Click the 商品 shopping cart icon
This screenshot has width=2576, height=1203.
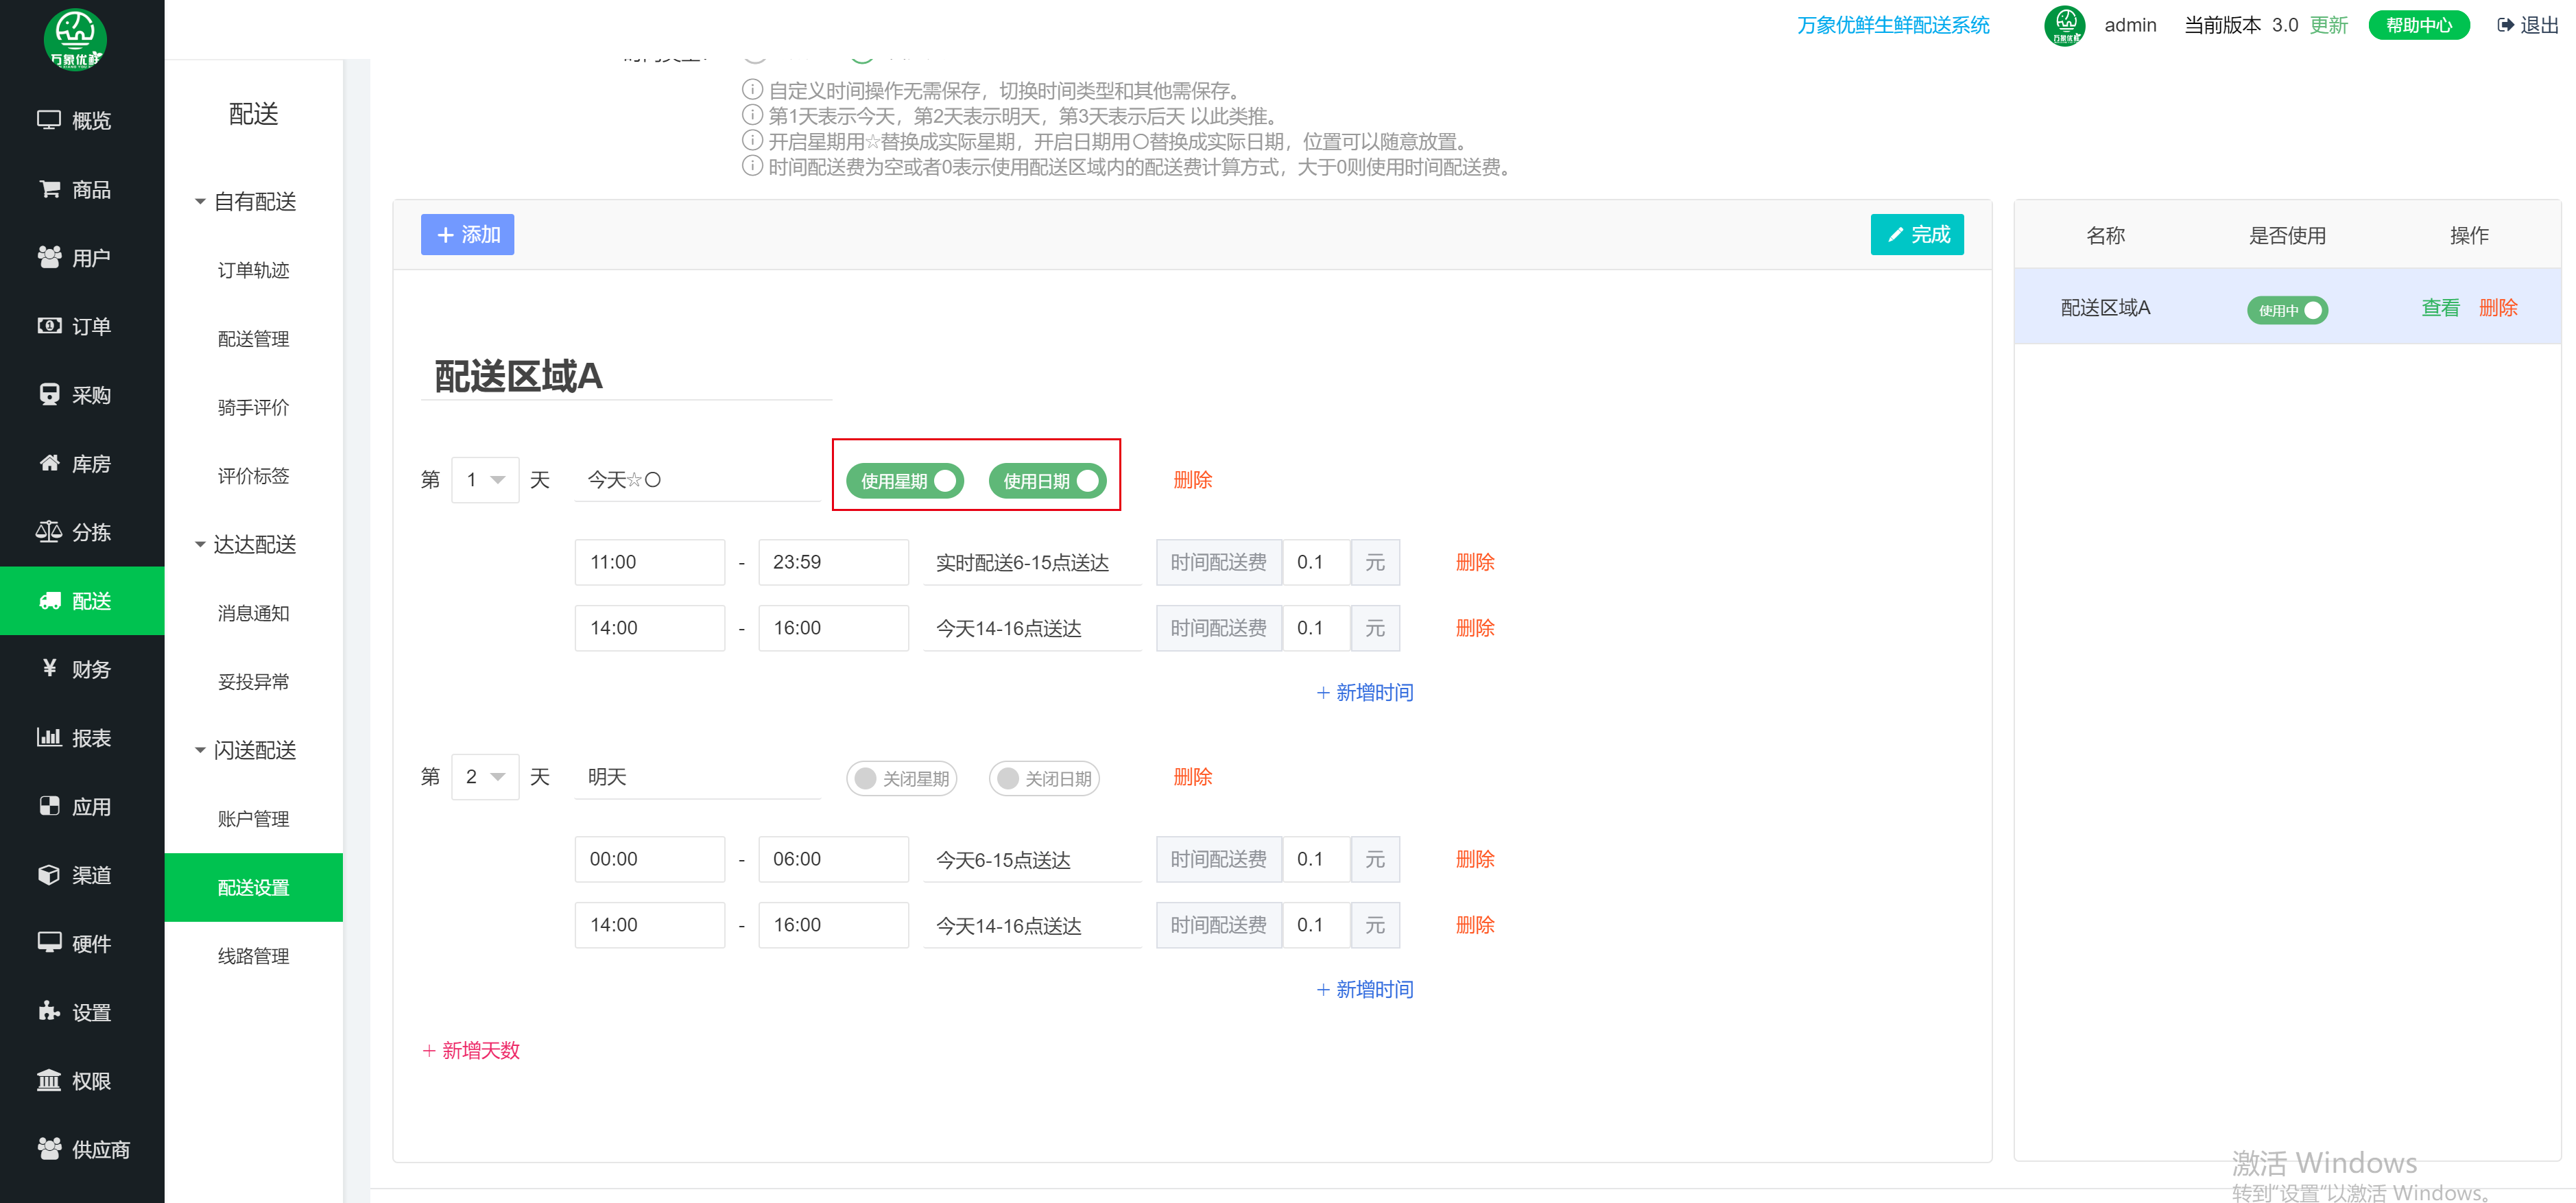point(48,189)
